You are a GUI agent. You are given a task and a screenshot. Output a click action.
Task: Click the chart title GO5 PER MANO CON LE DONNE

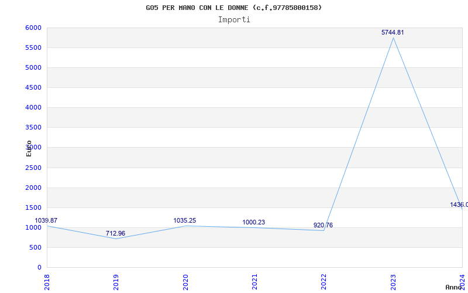233,8
